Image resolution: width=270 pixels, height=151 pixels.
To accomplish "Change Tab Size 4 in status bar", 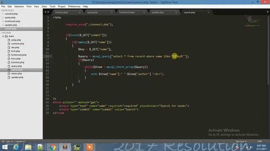I will click(x=241, y=141).
